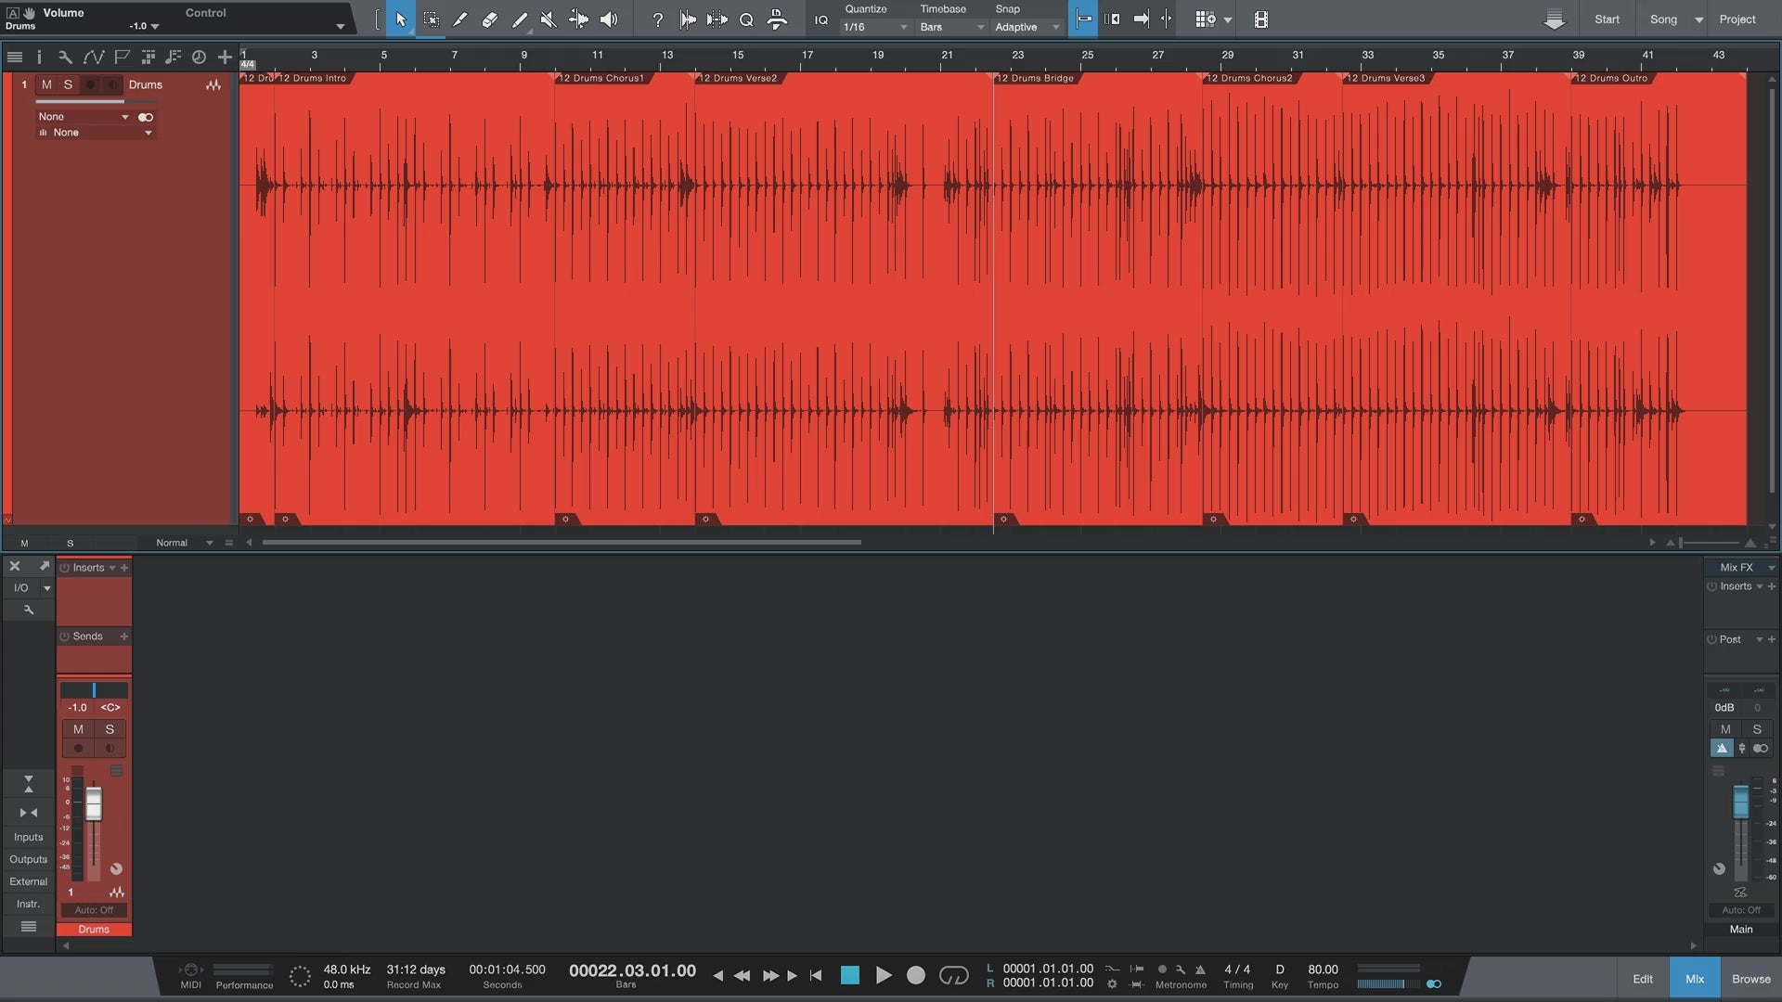
Task: Click the Record button in transport
Action: [x=916, y=975]
